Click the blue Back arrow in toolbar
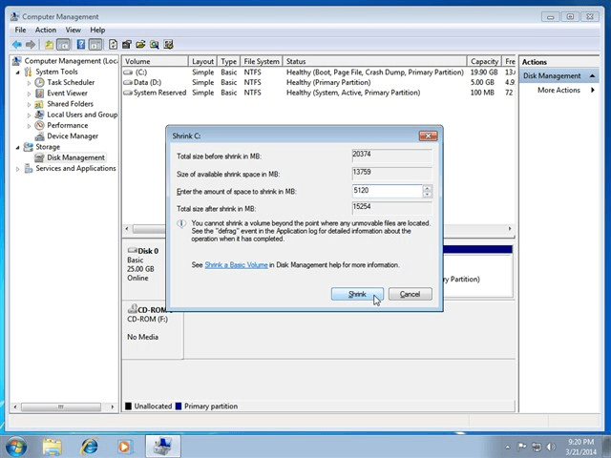 (x=17, y=45)
